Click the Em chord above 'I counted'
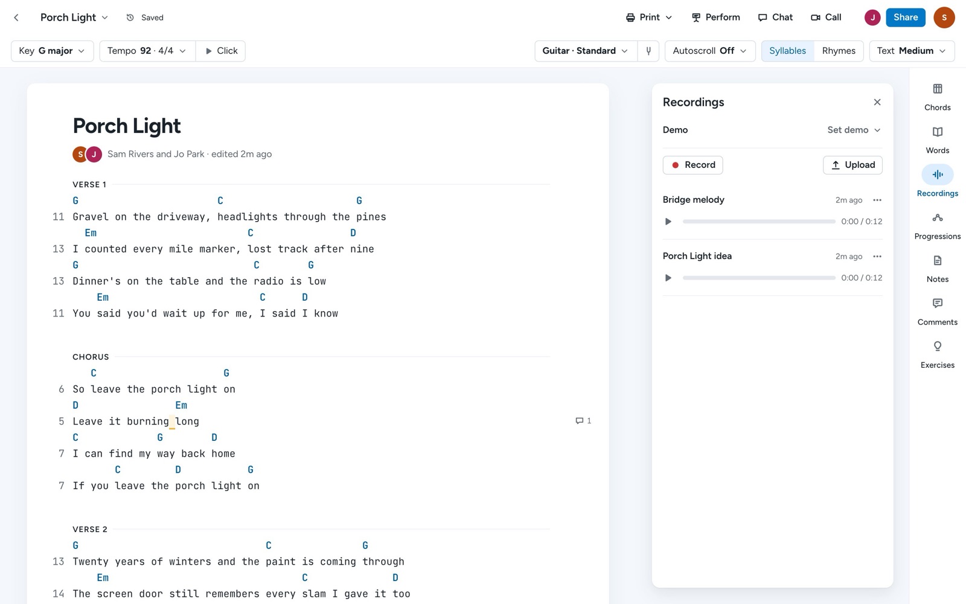Image resolution: width=966 pixels, height=604 pixels. (x=91, y=233)
